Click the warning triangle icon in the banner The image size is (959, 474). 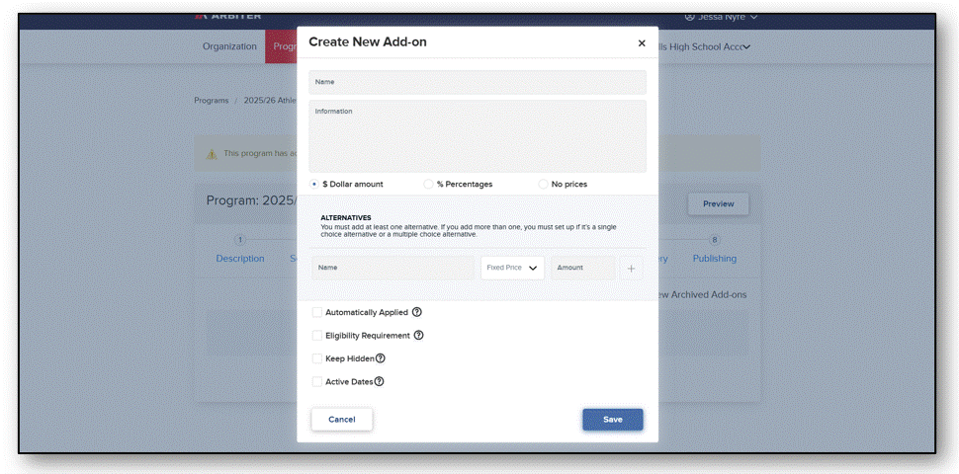pyautogui.click(x=212, y=154)
